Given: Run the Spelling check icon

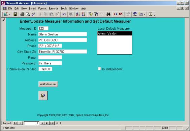Looking at the screenshot, I should pos(33,14).
